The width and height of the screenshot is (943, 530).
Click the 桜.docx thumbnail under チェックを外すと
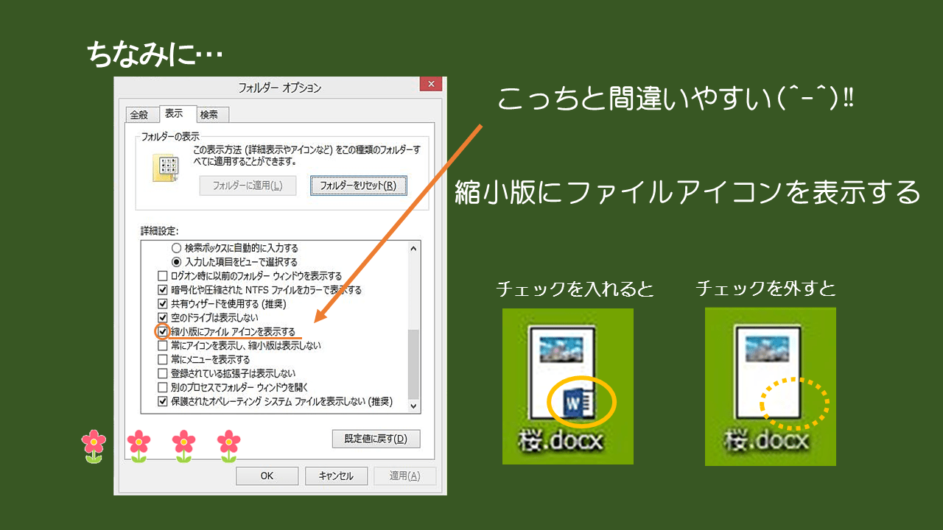(770, 386)
